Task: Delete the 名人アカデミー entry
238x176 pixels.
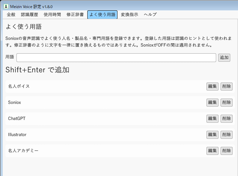Action: coord(227,151)
